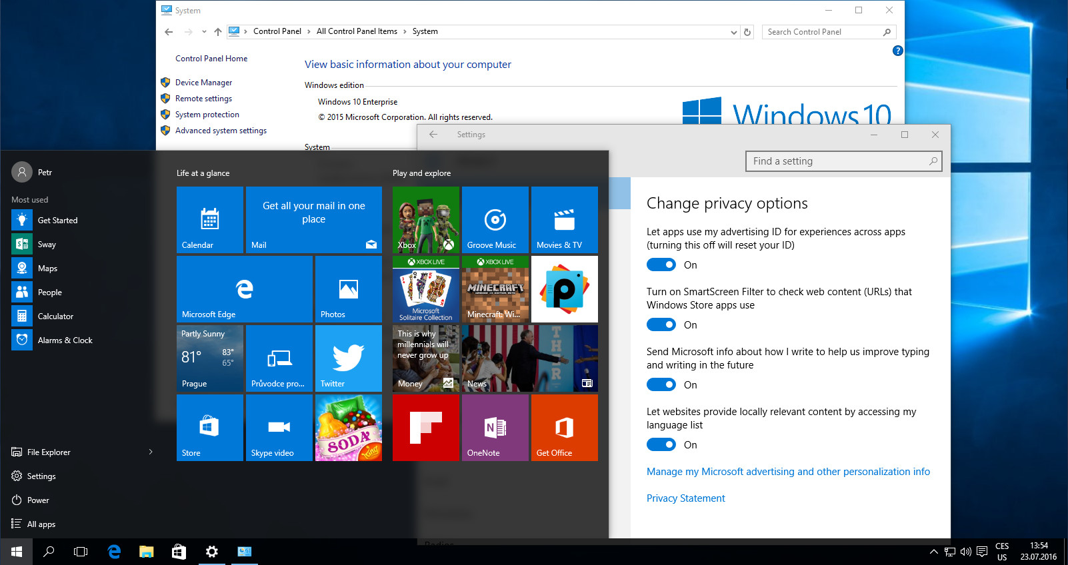Open the Photos tile
The width and height of the screenshot is (1068, 565).
tap(349, 289)
